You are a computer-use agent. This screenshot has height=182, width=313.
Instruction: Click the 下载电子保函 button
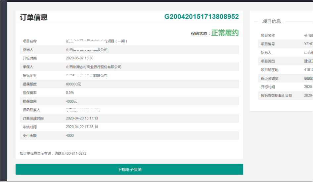[x=129, y=169]
